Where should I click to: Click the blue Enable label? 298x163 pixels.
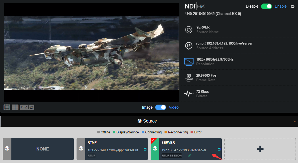coord(281,6)
